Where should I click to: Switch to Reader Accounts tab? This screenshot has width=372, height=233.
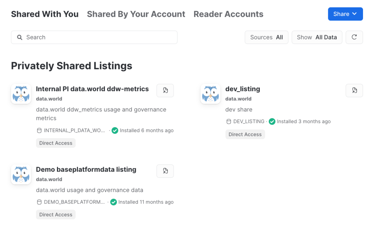[228, 14]
